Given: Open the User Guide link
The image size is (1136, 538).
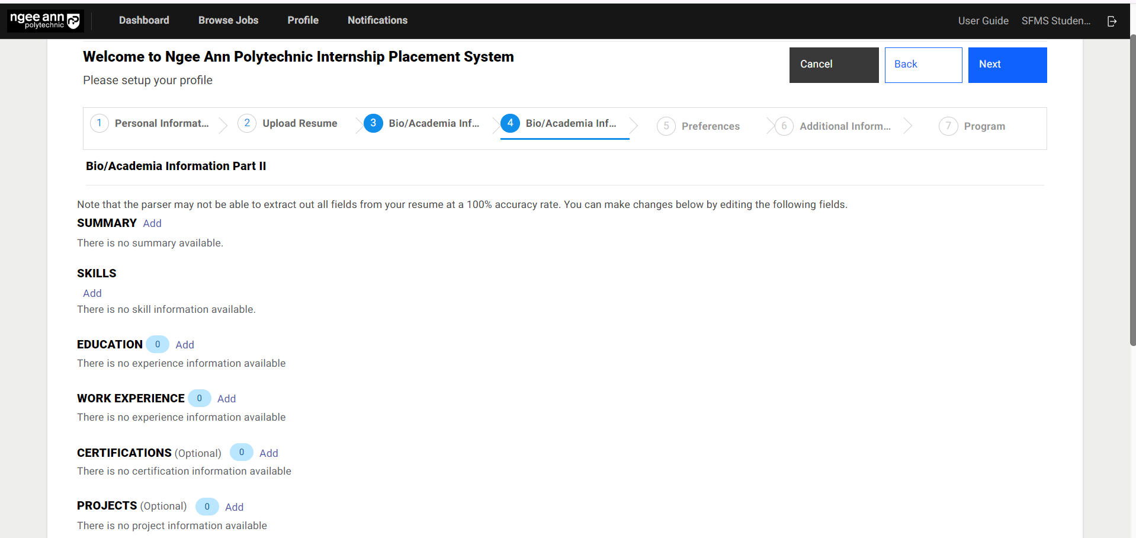Looking at the screenshot, I should (983, 21).
